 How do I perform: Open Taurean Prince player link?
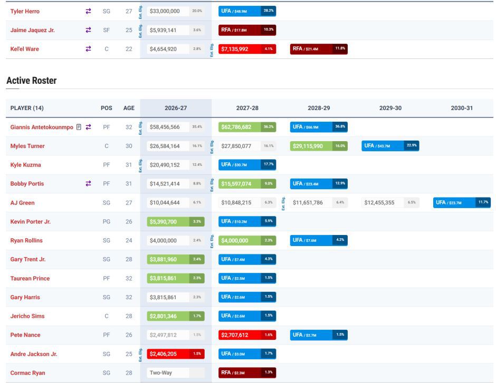pos(30,279)
